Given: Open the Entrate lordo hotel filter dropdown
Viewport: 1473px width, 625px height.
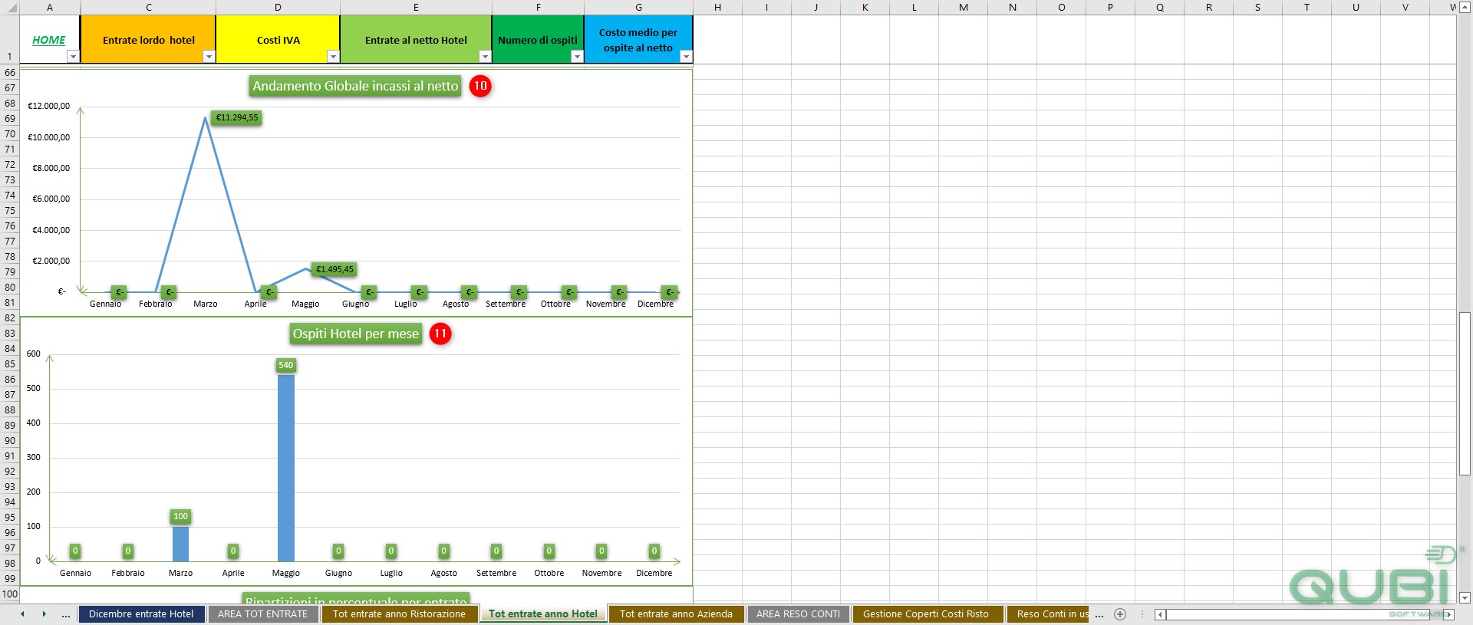Looking at the screenshot, I should point(209,56).
